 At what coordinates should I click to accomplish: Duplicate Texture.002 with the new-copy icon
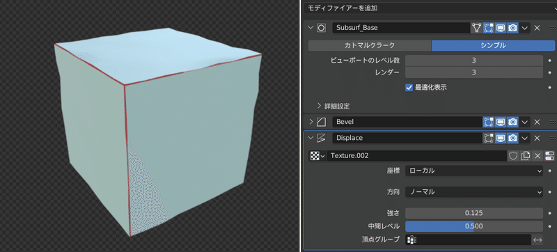(525, 156)
